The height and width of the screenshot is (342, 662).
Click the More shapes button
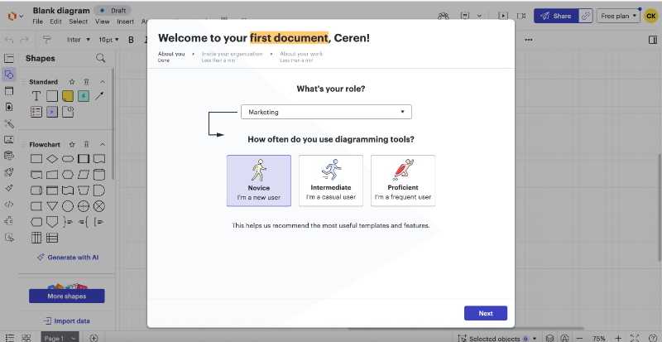click(x=67, y=296)
